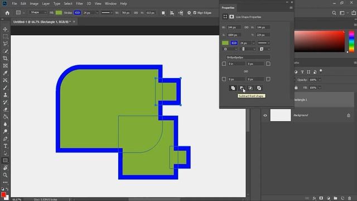Open stroke type dropdown in options bar
The height and width of the screenshot is (201, 357).
tap(107, 13)
